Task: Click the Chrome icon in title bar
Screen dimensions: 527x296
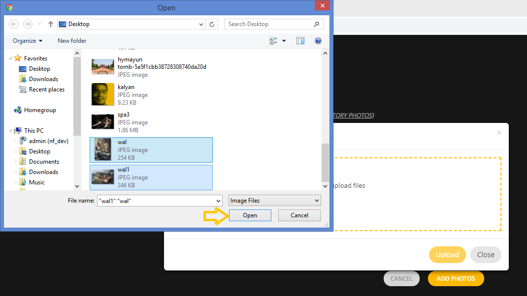Action: (x=9, y=7)
